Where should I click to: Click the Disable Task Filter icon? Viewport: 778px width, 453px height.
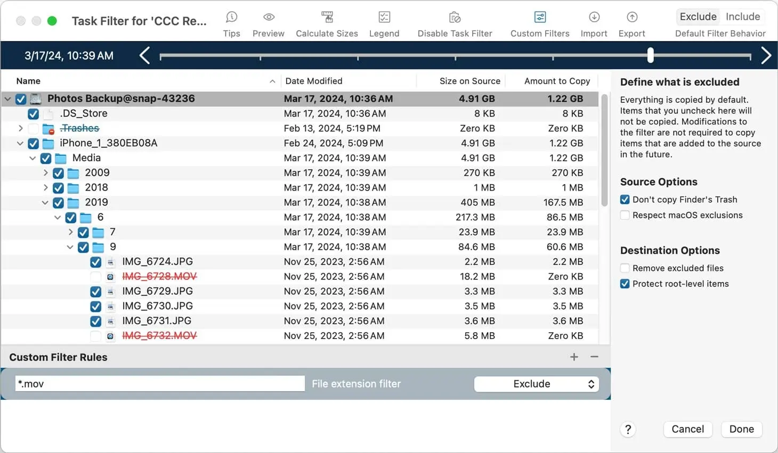click(455, 18)
